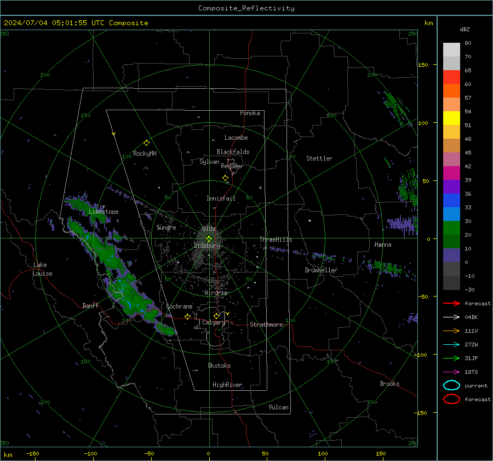Click the red forecast ellipse legend icon
Viewport: 493px width, 461px height.
(x=451, y=399)
